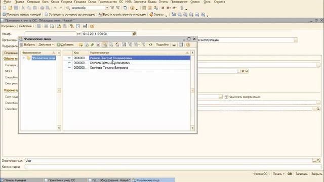Screen dimensions: 324x182
Task: Click the list settings icon in document toolbar
Action: 85,26
